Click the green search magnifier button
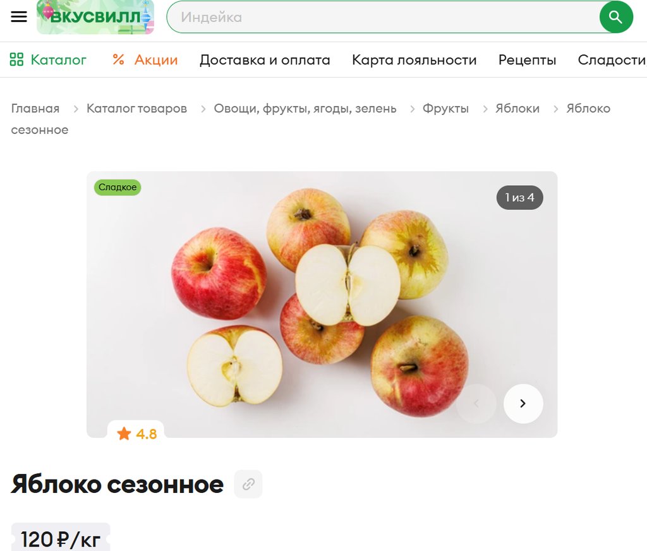This screenshot has height=551, width=647. coord(616,17)
